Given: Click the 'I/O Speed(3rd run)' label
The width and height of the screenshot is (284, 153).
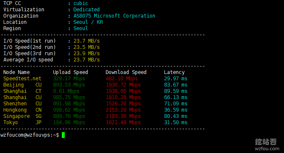Looking at the screenshot, I should click(30, 54).
